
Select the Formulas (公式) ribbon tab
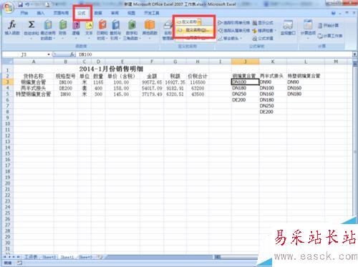tap(82, 13)
